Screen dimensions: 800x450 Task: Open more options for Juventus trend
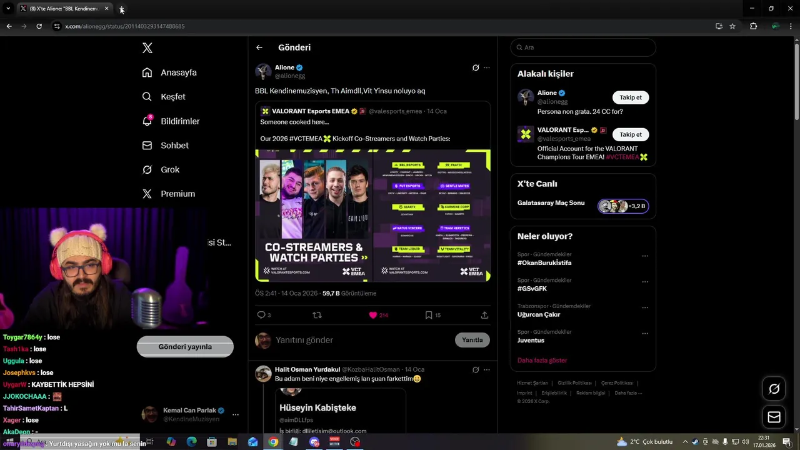point(645,334)
